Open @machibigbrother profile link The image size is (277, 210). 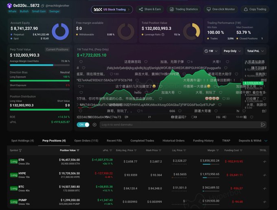pos(57,6)
